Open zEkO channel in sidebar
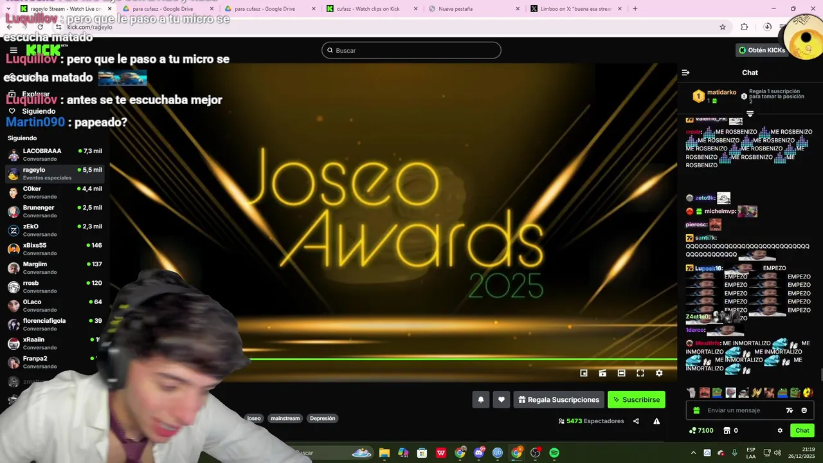 click(54, 230)
